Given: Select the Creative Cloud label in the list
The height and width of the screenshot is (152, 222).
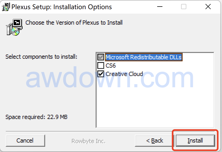Looking at the screenshot, I should pos(124,74).
